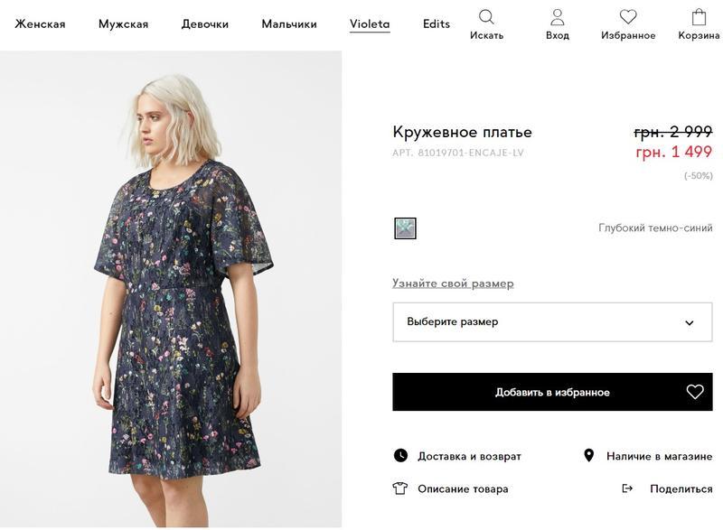Viewport: 723px width, 530px height.
Task: Go to the "Девочки" section
Action: 205,24
